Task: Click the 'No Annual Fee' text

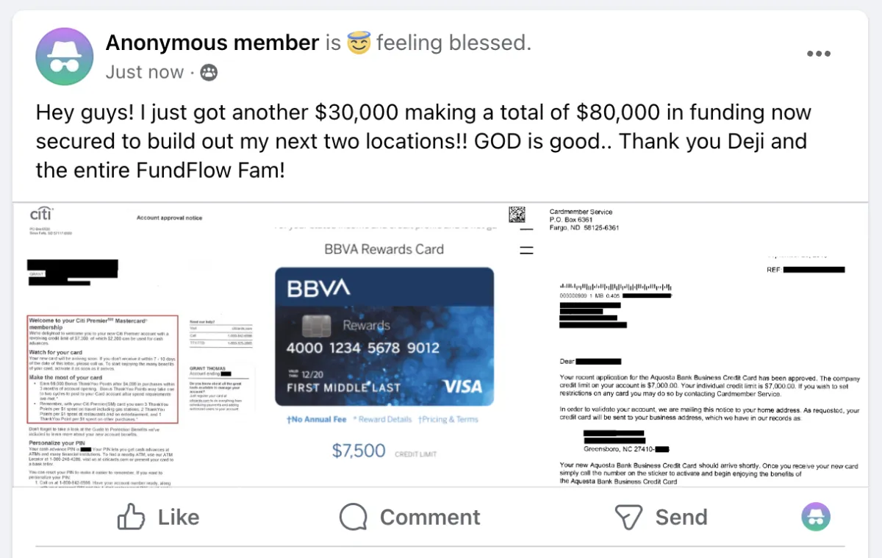Action: click(316, 419)
